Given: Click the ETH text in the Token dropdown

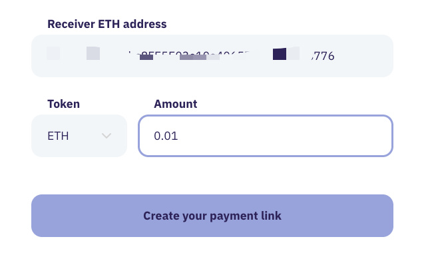Looking at the screenshot, I should (58, 136).
